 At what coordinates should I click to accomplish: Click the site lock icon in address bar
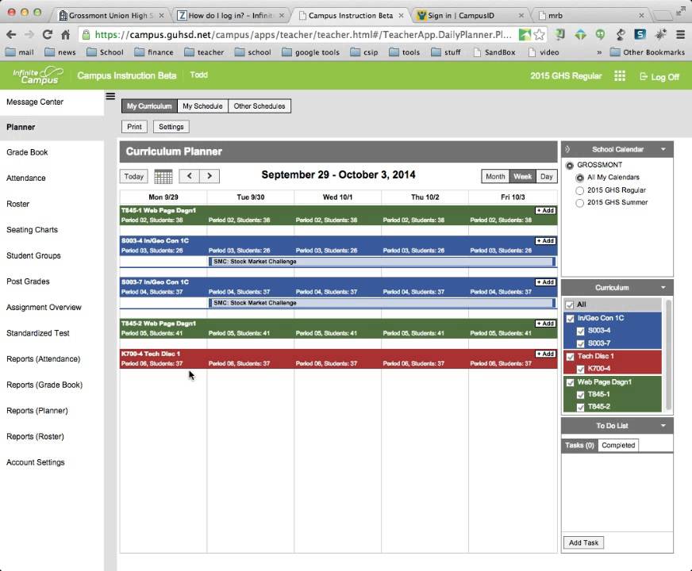point(86,35)
